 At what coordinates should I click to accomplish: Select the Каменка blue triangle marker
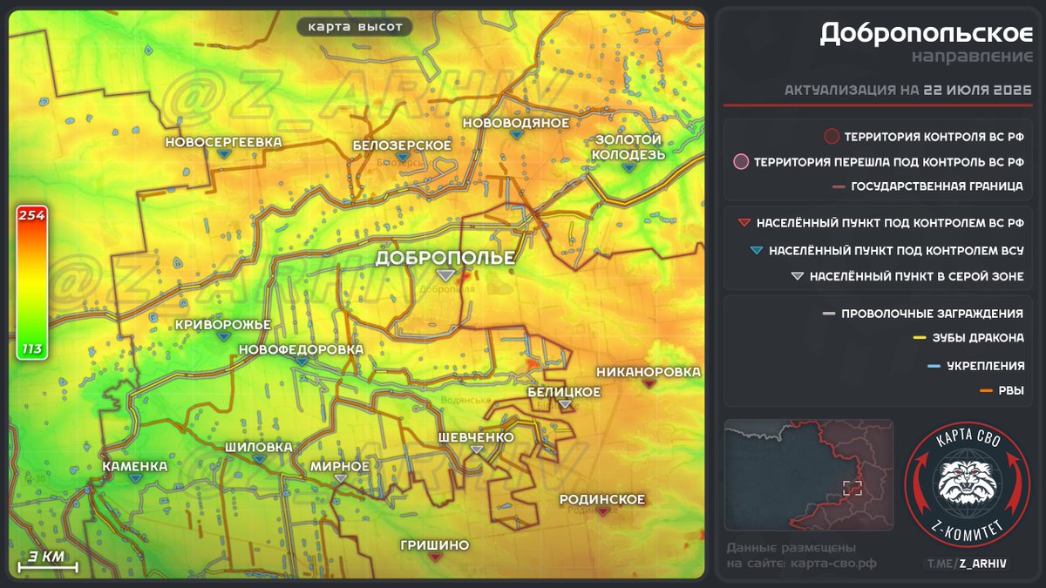[x=134, y=479]
